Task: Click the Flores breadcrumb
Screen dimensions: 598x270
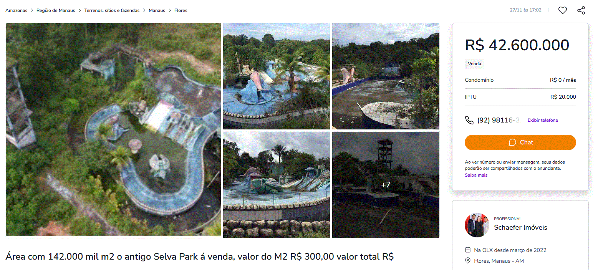Action: (x=181, y=10)
